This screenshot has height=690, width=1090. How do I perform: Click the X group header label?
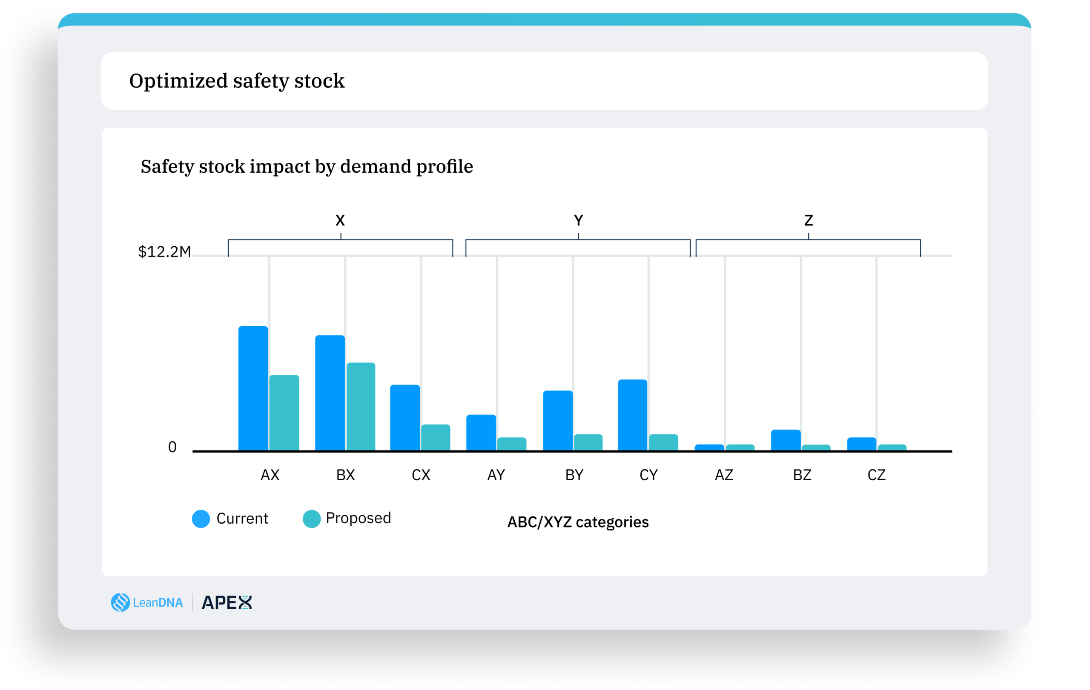pos(340,221)
